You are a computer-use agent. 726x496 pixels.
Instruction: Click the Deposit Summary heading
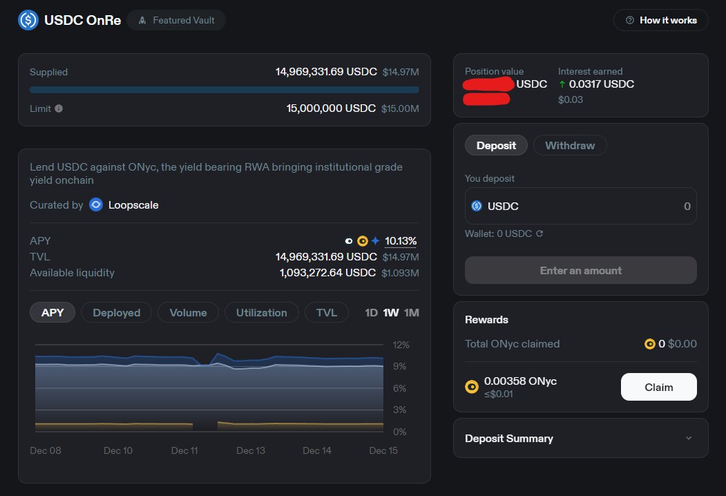tap(509, 438)
